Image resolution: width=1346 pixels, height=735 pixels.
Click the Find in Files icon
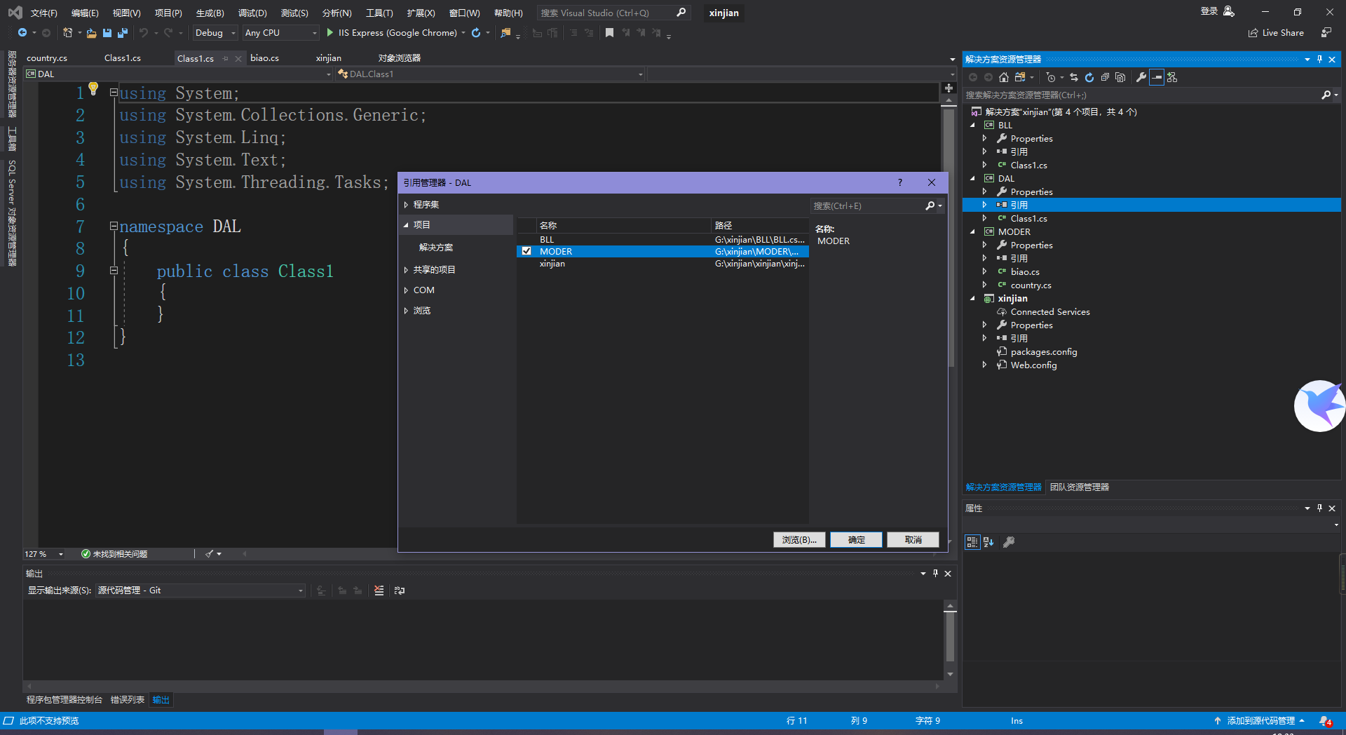pos(505,33)
